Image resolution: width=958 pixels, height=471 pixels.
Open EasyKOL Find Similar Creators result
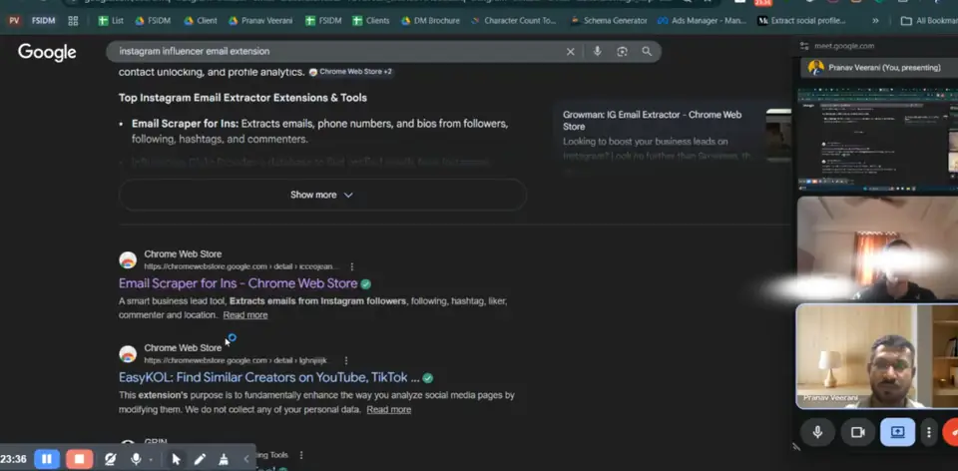point(268,377)
